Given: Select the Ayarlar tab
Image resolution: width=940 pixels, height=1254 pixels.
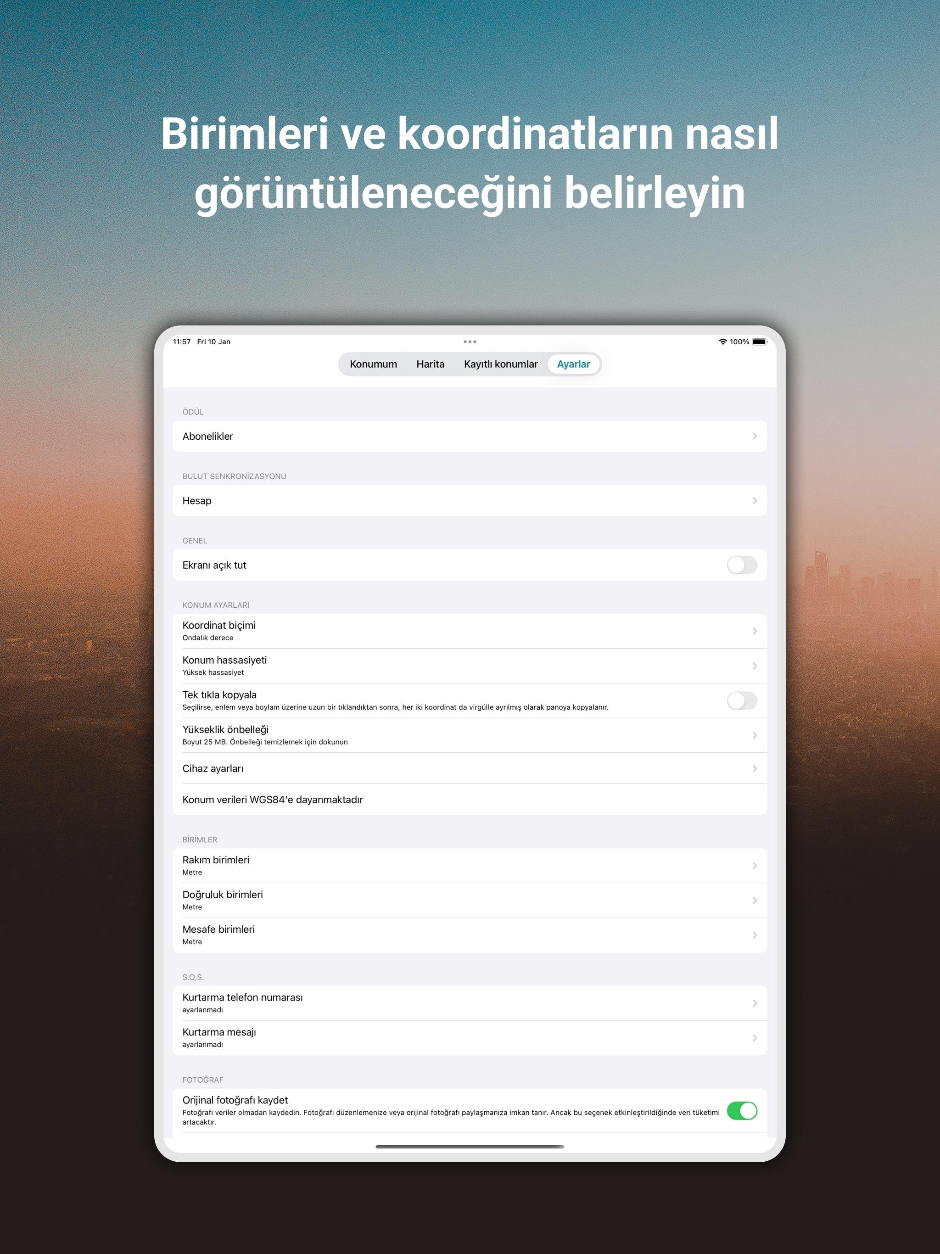Looking at the screenshot, I should pyautogui.click(x=573, y=364).
